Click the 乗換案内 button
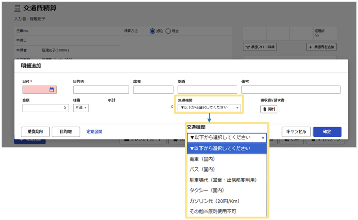 [35, 131]
